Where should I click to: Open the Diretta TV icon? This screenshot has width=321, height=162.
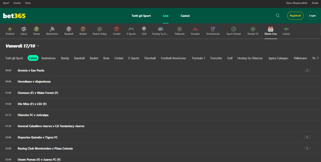(x=253, y=29)
